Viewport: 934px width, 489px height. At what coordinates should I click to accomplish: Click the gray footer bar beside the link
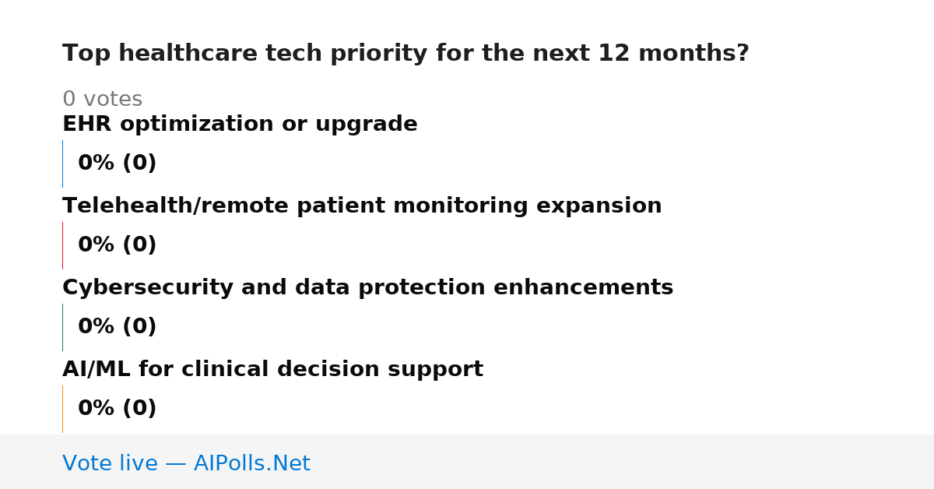coord(623,462)
